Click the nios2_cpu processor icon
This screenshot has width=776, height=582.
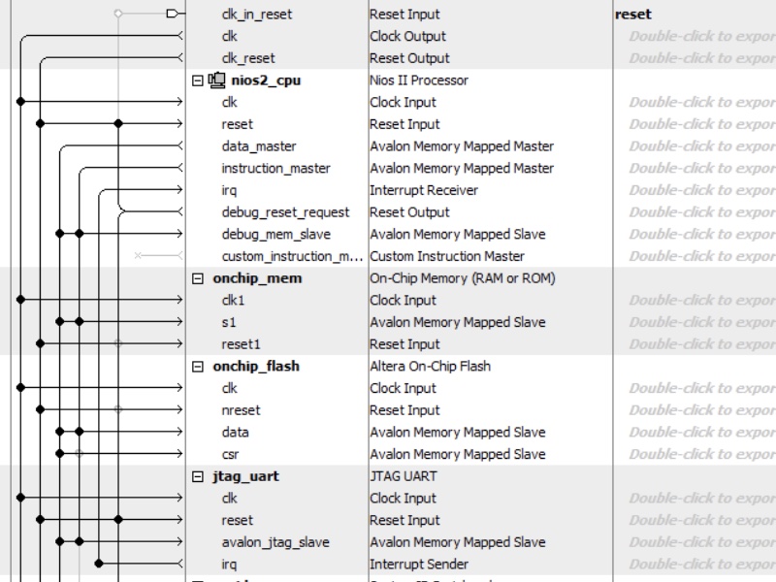click(216, 81)
